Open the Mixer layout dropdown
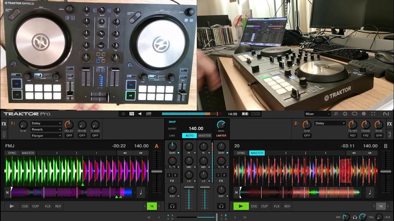Viewport: 394px width, 221px height. (x=317, y=114)
